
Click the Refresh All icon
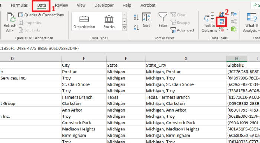[11, 17]
